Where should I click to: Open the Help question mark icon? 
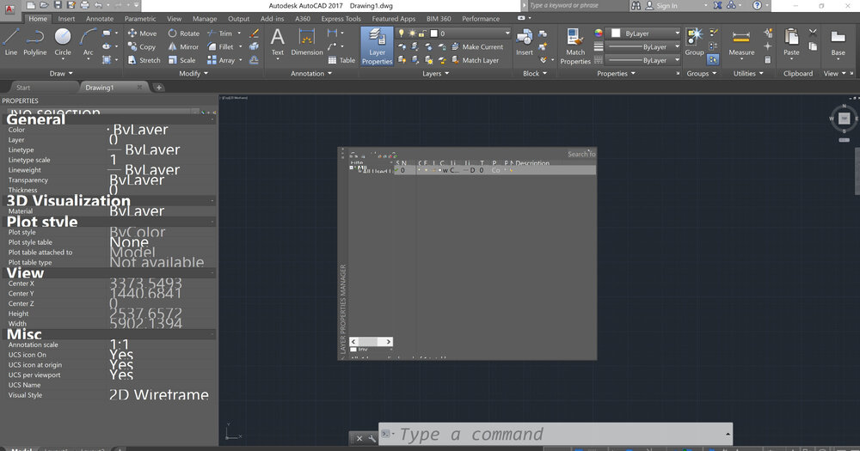tap(758, 5)
